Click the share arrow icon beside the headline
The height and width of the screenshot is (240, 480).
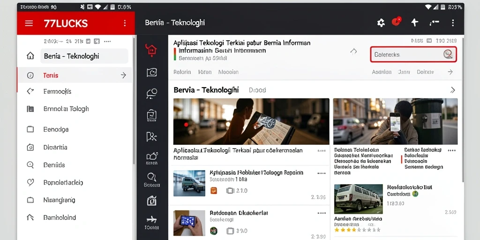coord(353,52)
